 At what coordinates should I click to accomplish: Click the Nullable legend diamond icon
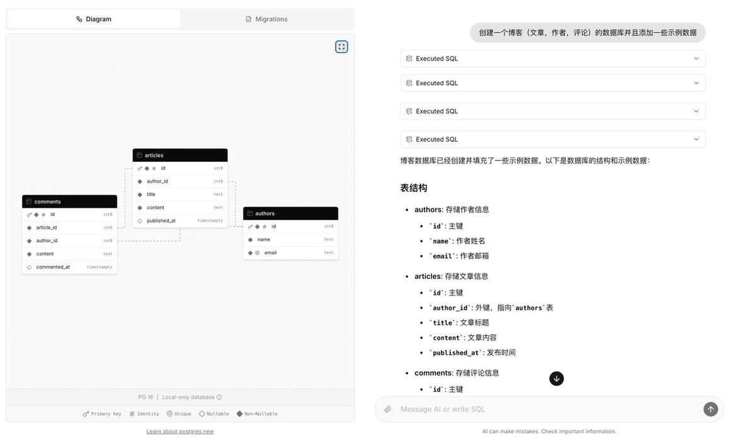click(x=202, y=413)
